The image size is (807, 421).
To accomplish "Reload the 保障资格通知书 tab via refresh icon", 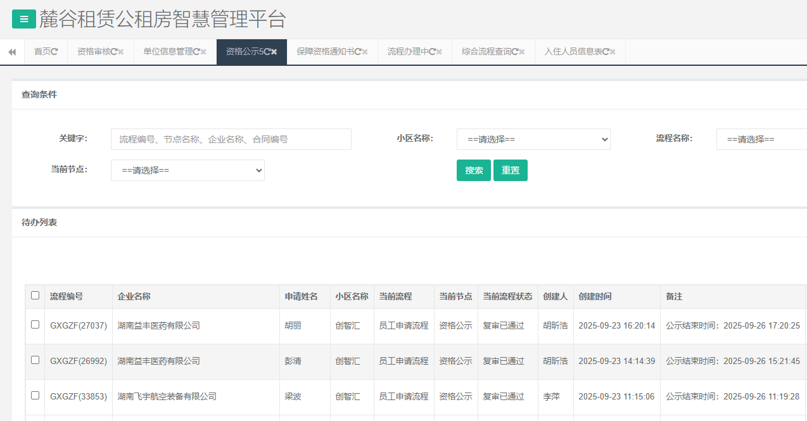I will 358,52.
